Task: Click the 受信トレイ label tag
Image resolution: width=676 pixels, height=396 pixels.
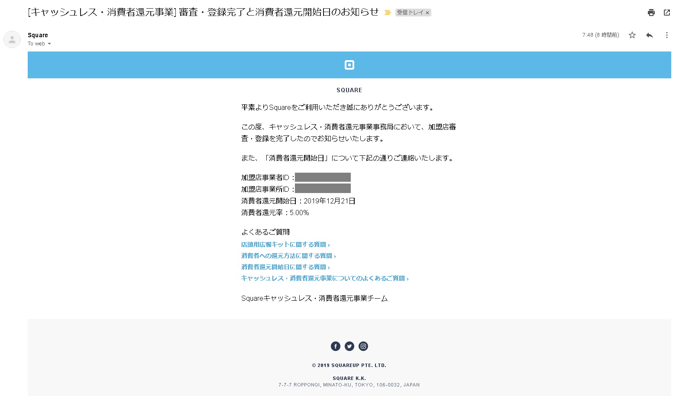Action: (410, 13)
